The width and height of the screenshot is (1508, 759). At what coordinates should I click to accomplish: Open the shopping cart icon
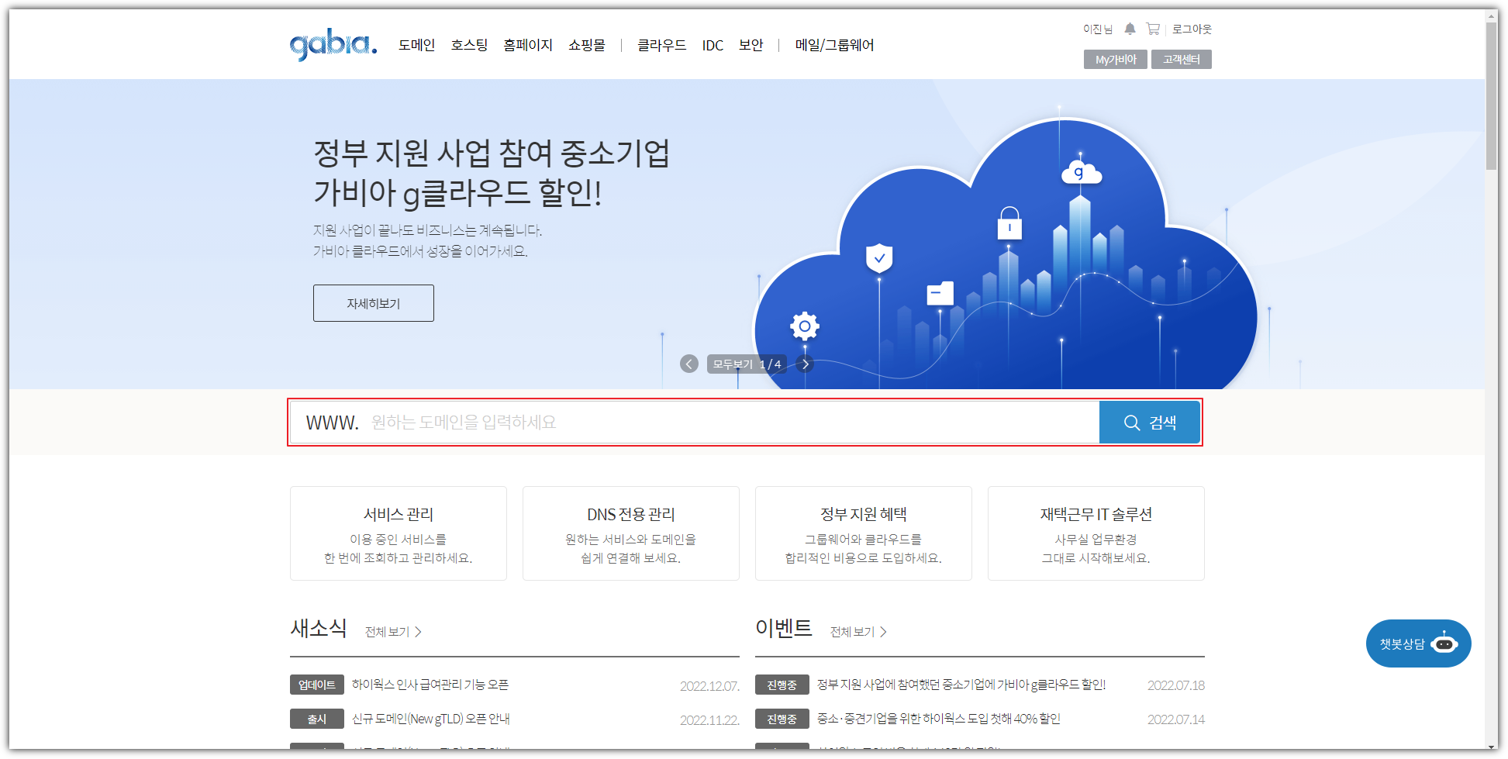[x=1153, y=29]
